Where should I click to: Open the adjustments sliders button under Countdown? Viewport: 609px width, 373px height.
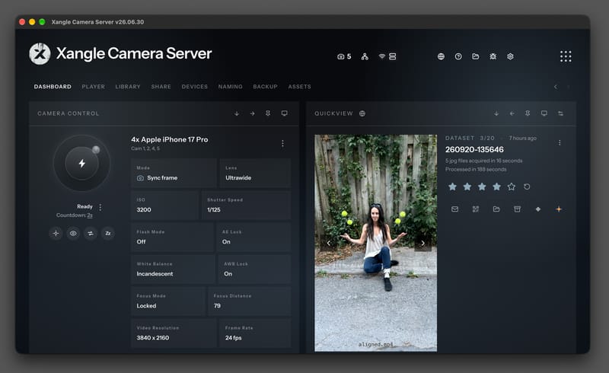[x=91, y=233]
